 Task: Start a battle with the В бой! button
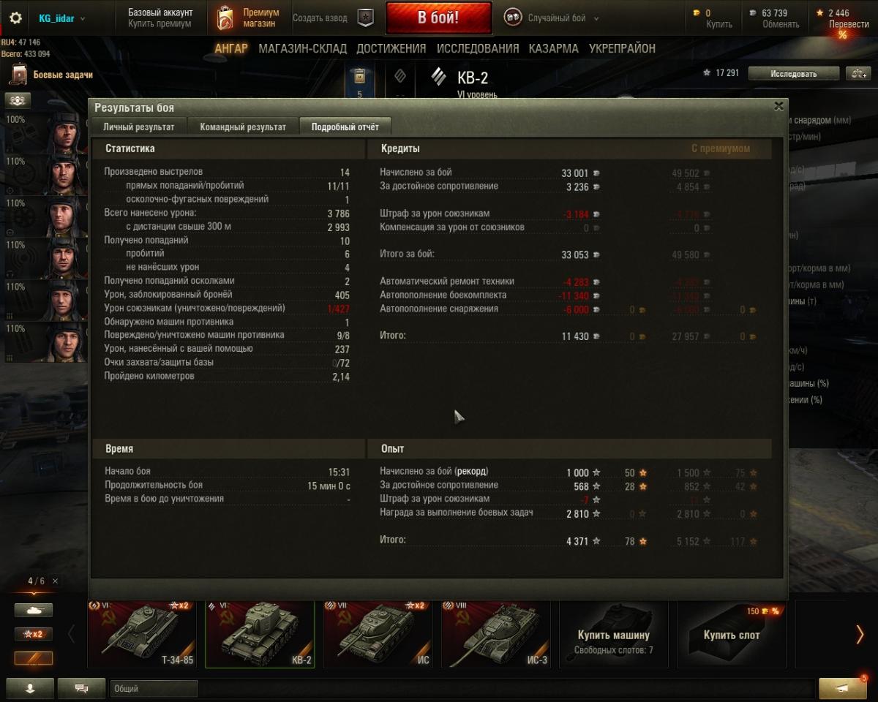pos(438,18)
